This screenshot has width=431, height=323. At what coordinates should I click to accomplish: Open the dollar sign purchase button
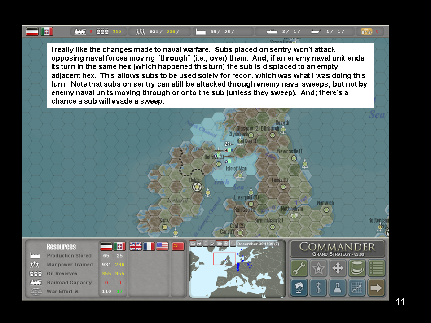(x=318, y=288)
